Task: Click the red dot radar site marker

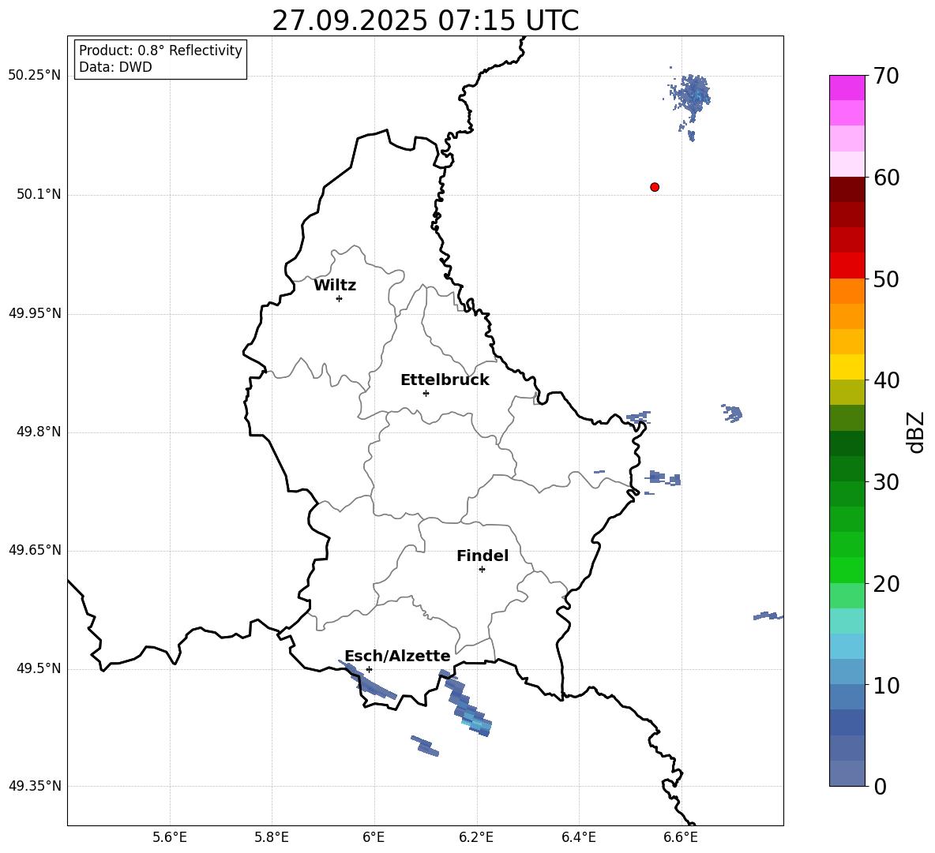Action: 655,187
